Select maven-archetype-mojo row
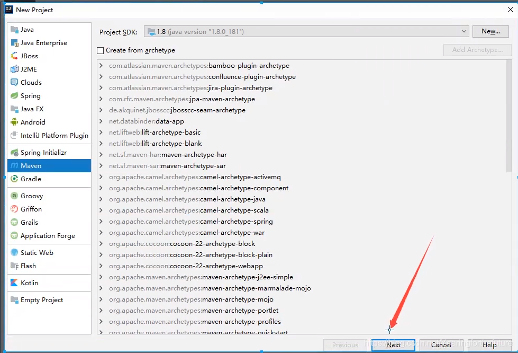Image resolution: width=518 pixels, height=353 pixels. coord(302,299)
